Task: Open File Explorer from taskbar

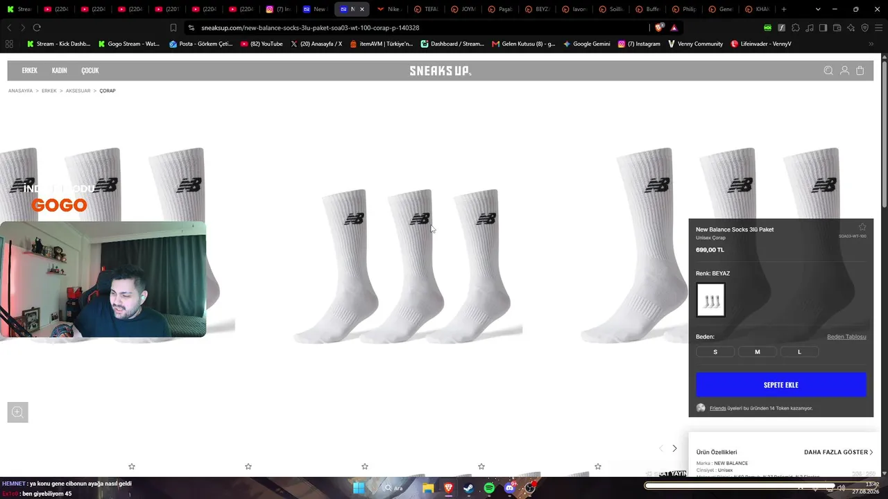Action: 428,488
